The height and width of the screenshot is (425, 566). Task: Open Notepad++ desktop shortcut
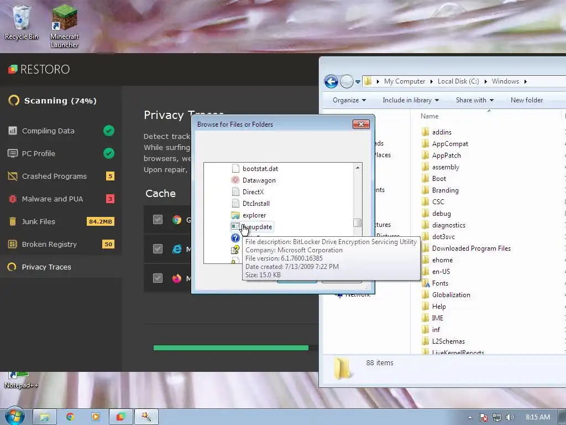(x=21, y=380)
